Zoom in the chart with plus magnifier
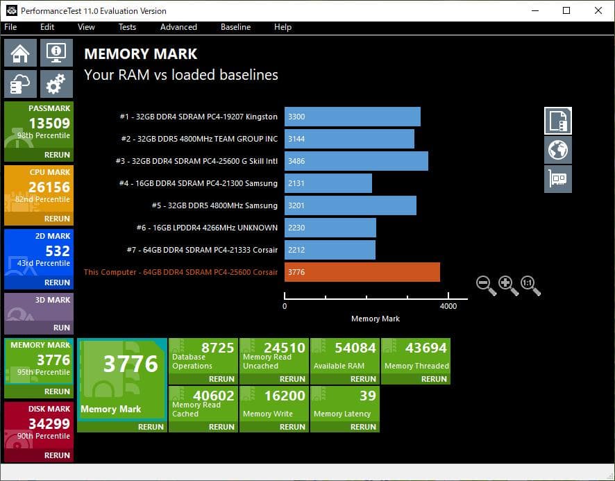 508,285
